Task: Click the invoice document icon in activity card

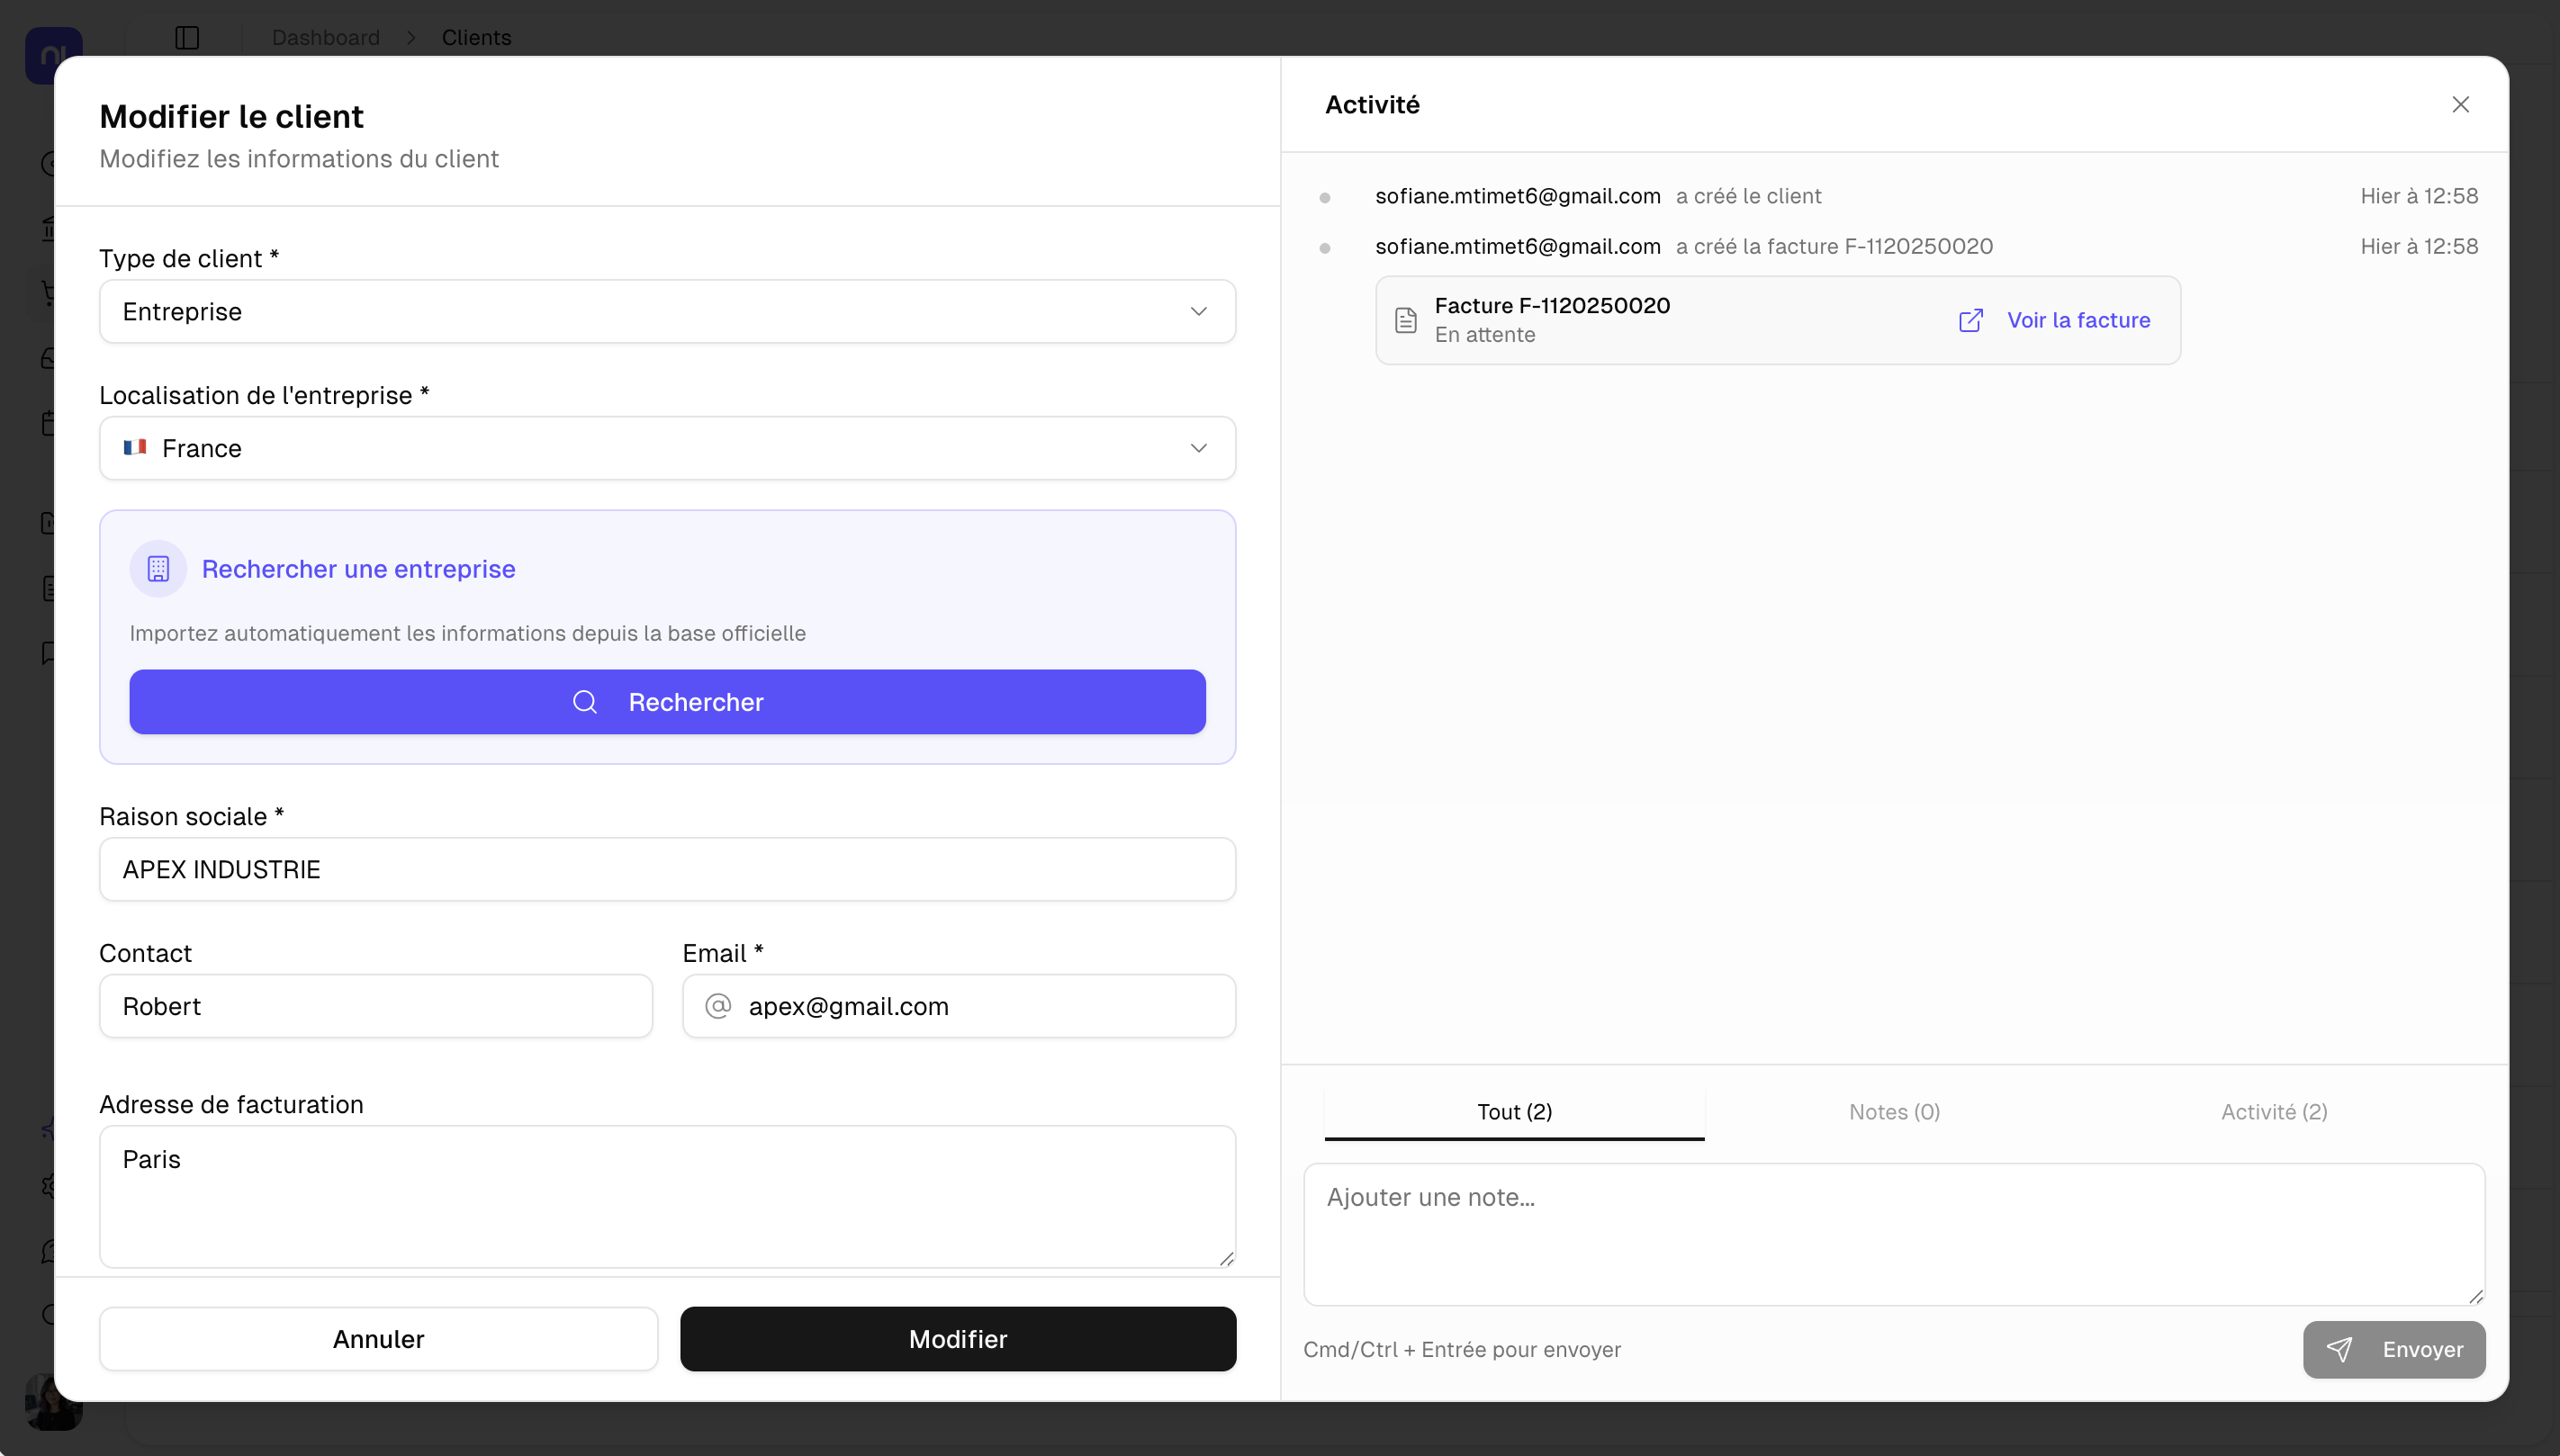Action: click(1405, 320)
